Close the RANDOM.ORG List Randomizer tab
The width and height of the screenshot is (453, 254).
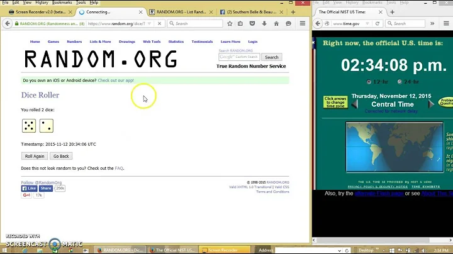[x=211, y=12]
